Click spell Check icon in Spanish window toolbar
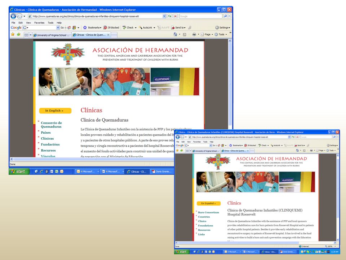Screen dimensions: 346x260 (x=124, y=28)
